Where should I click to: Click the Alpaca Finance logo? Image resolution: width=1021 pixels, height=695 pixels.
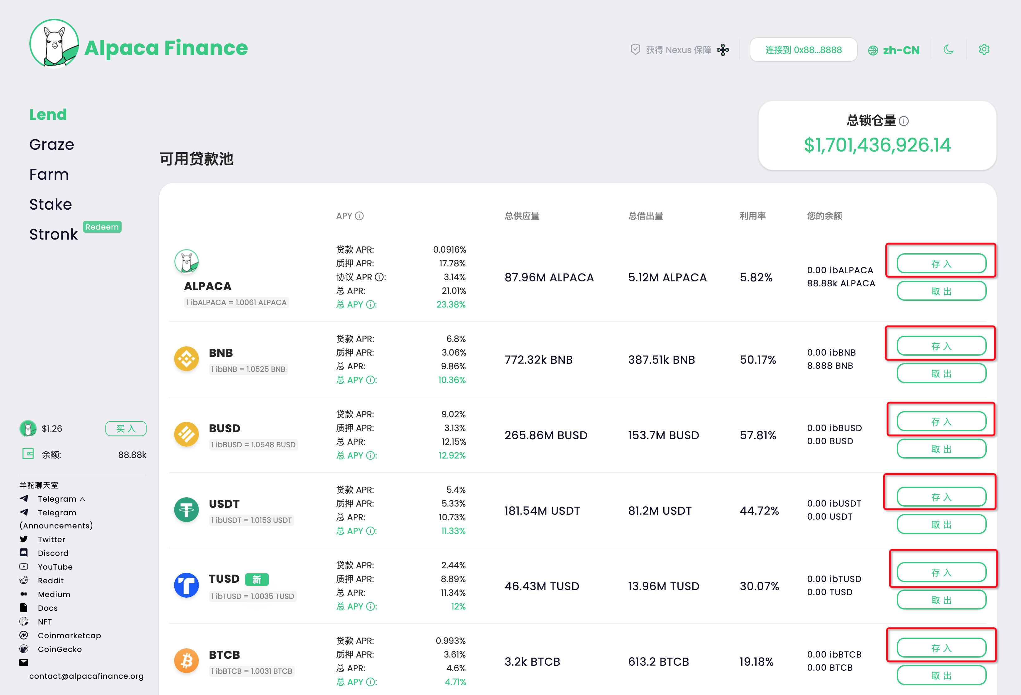click(x=138, y=44)
